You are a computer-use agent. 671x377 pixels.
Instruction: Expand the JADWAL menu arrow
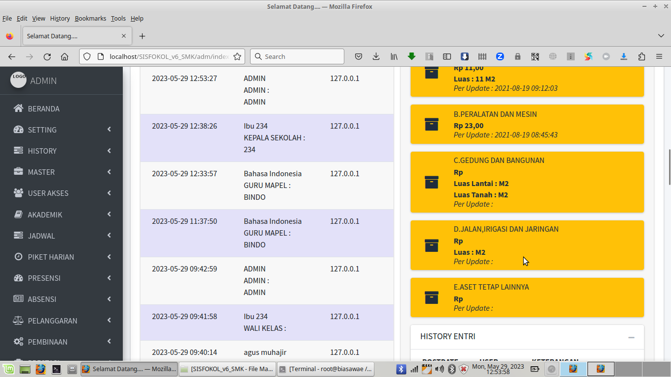(109, 236)
